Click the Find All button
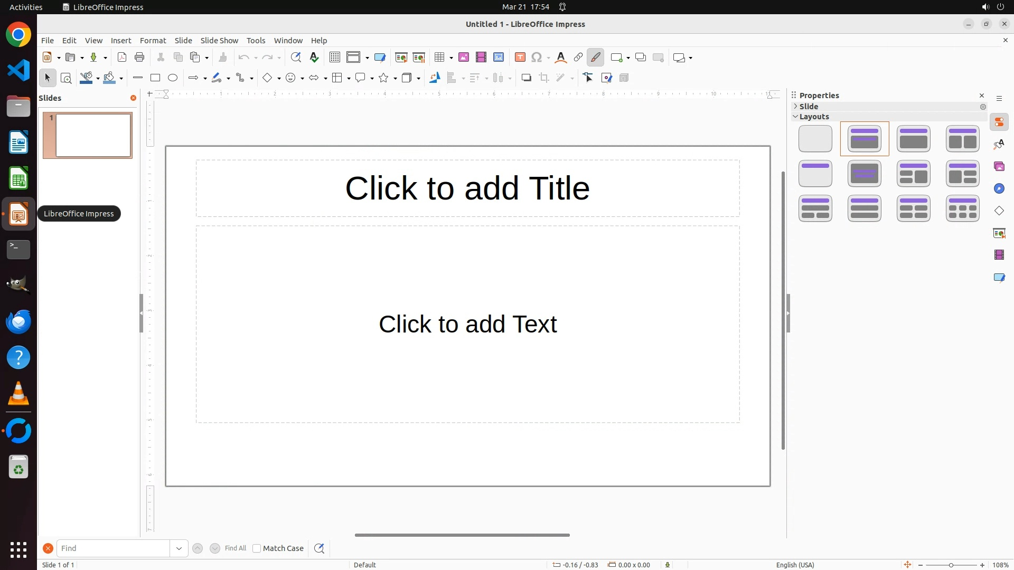The width and height of the screenshot is (1014, 570). (x=236, y=548)
